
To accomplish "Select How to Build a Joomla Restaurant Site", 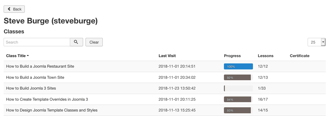I will (40, 66).
